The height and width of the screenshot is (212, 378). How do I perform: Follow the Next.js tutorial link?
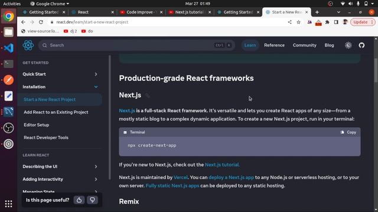(222, 165)
